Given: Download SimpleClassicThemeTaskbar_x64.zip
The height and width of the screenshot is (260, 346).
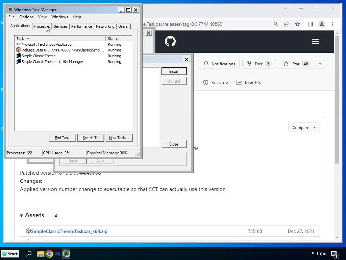Looking at the screenshot, I should tap(69, 231).
